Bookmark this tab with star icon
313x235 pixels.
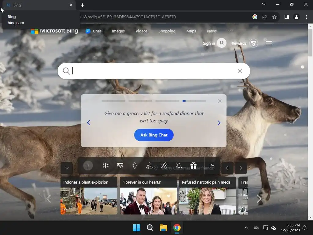click(x=274, y=17)
